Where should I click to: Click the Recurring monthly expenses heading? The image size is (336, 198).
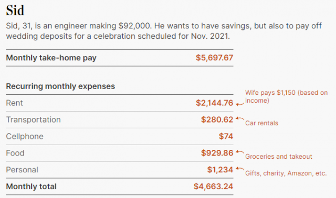[x=60, y=86]
